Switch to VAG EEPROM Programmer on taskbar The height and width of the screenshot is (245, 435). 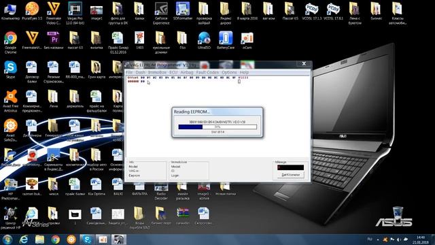pyautogui.click(x=119, y=239)
